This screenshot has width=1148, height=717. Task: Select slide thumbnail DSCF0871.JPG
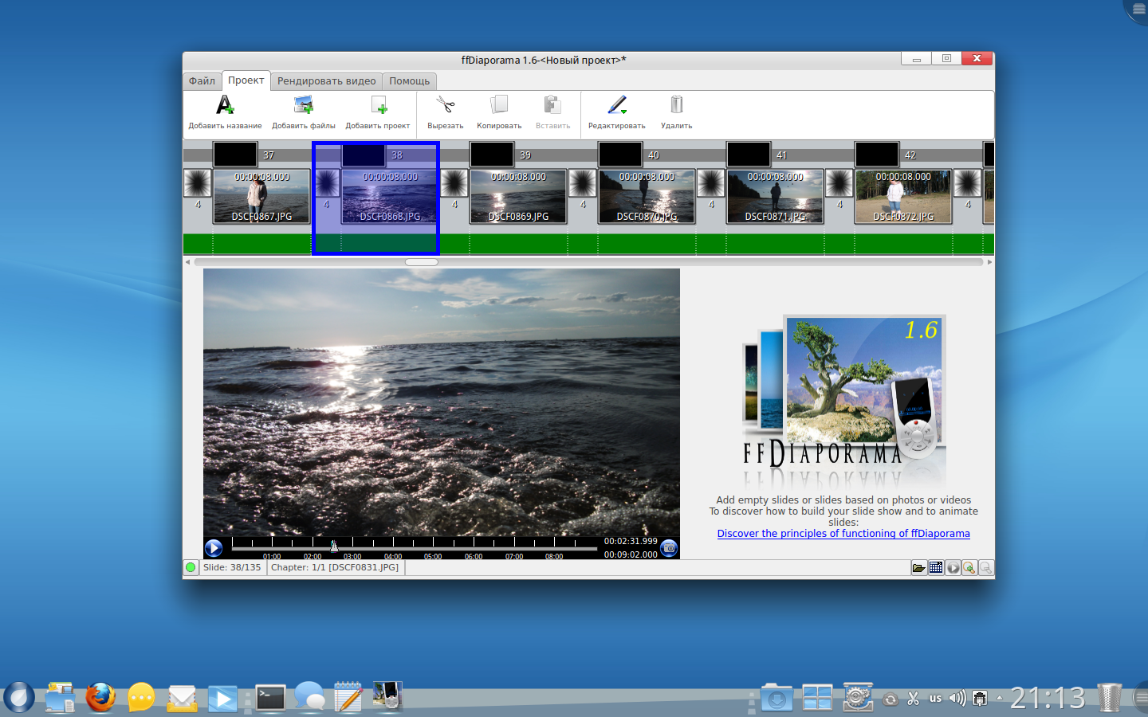[x=775, y=196]
